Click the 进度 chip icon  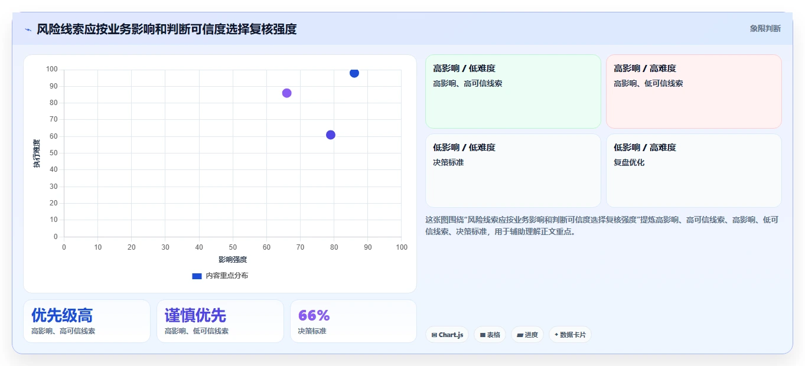pos(520,335)
